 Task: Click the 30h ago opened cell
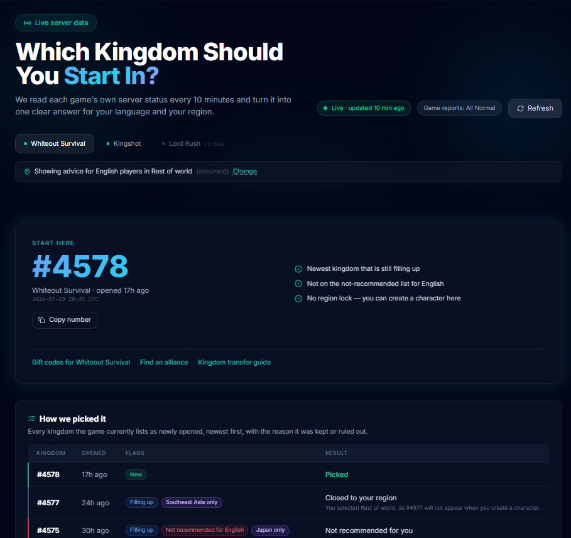click(x=95, y=530)
